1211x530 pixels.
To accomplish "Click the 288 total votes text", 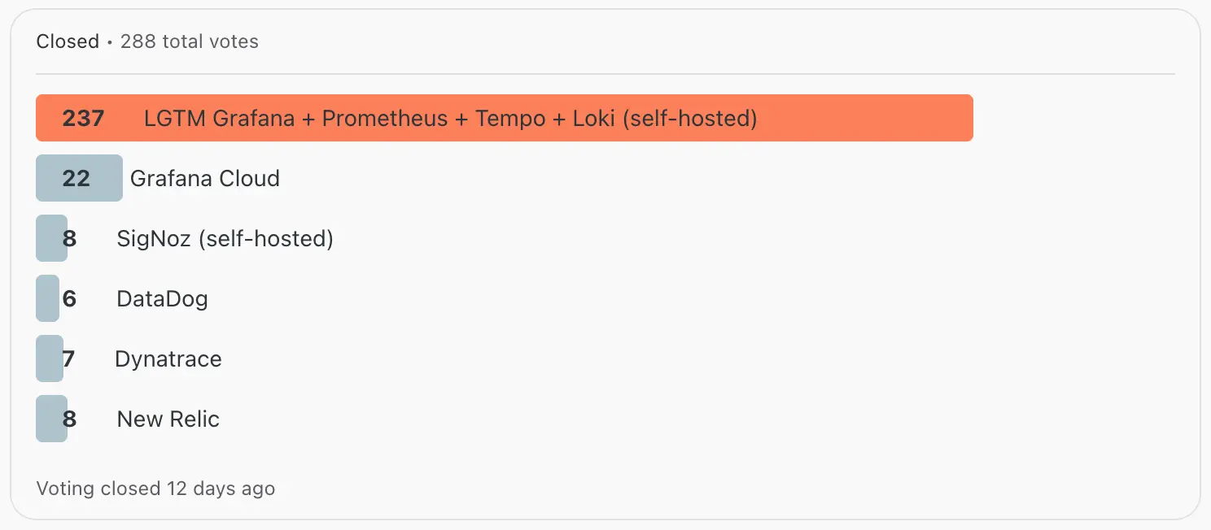I will tap(189, 41).
